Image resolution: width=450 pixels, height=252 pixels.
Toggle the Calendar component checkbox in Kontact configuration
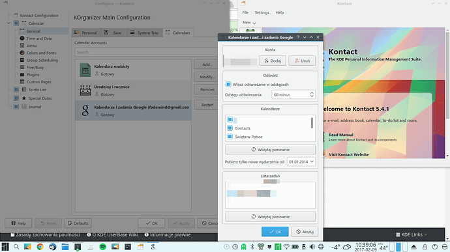(16, 23)
